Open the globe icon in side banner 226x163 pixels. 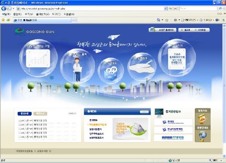(x=202, y=135)
